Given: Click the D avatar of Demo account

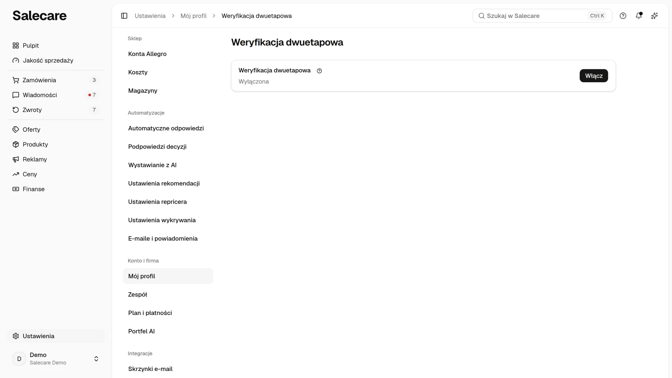Looking at the screenshot, I should [19, 359].
